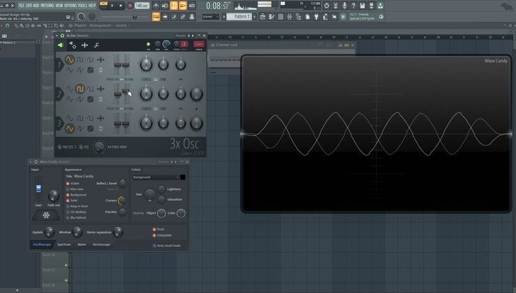
Task: Stop playback with the stop button
Action: click(121, 6)
